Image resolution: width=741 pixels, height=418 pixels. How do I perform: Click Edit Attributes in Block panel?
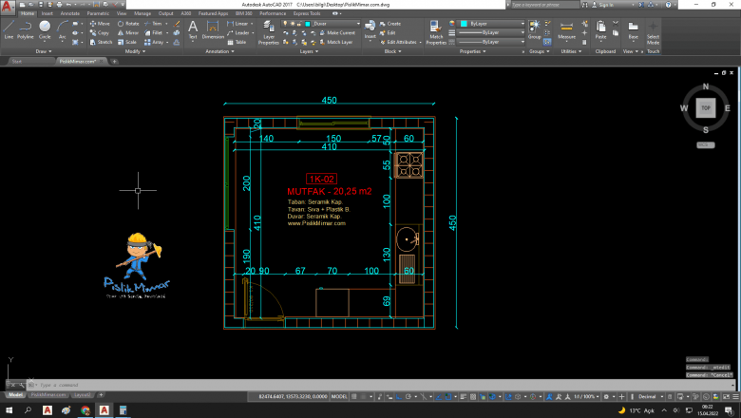coord(400,42)
